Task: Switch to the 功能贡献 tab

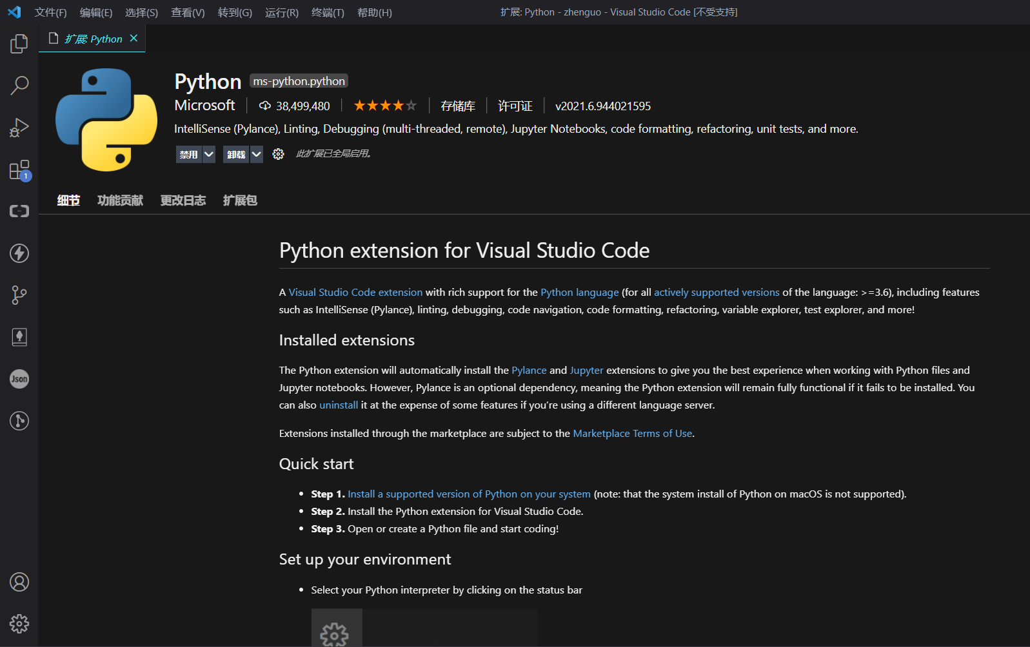Action: [x=120, y=200]
